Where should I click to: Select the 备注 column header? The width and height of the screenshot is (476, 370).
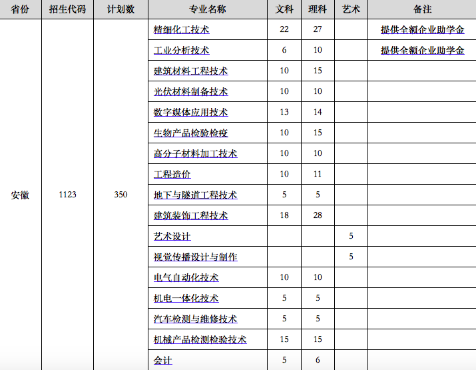point(422,9)
